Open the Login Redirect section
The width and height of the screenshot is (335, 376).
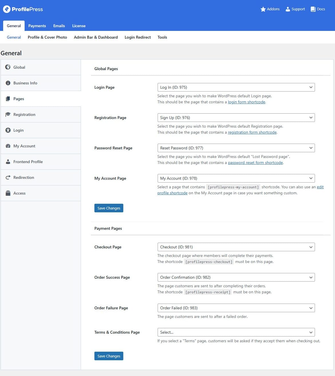click(x=138, y=37)
